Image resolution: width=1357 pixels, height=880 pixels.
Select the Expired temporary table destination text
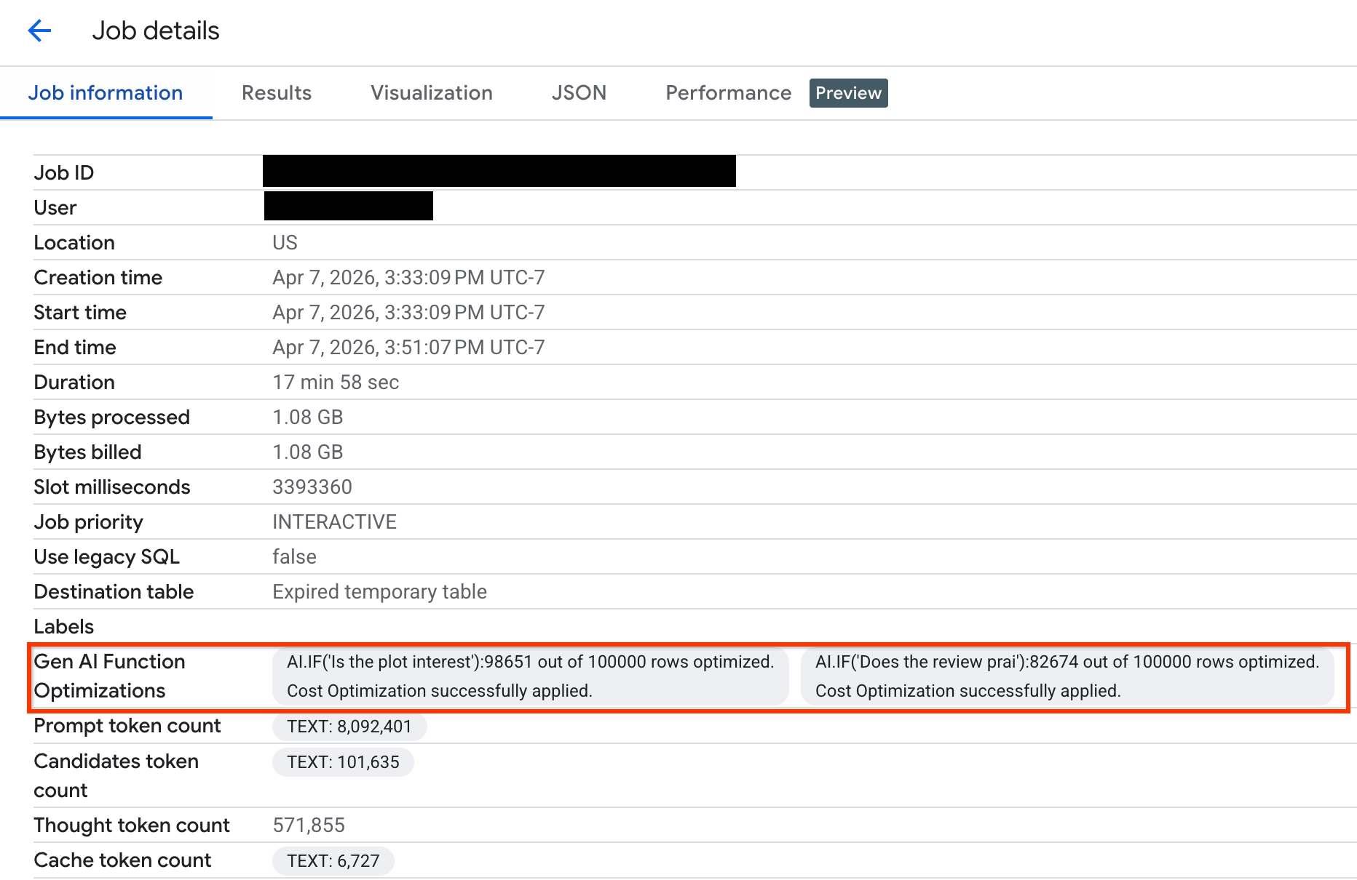[379, 591]
